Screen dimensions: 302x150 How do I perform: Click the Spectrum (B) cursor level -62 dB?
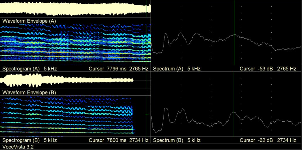click(265, 140)
